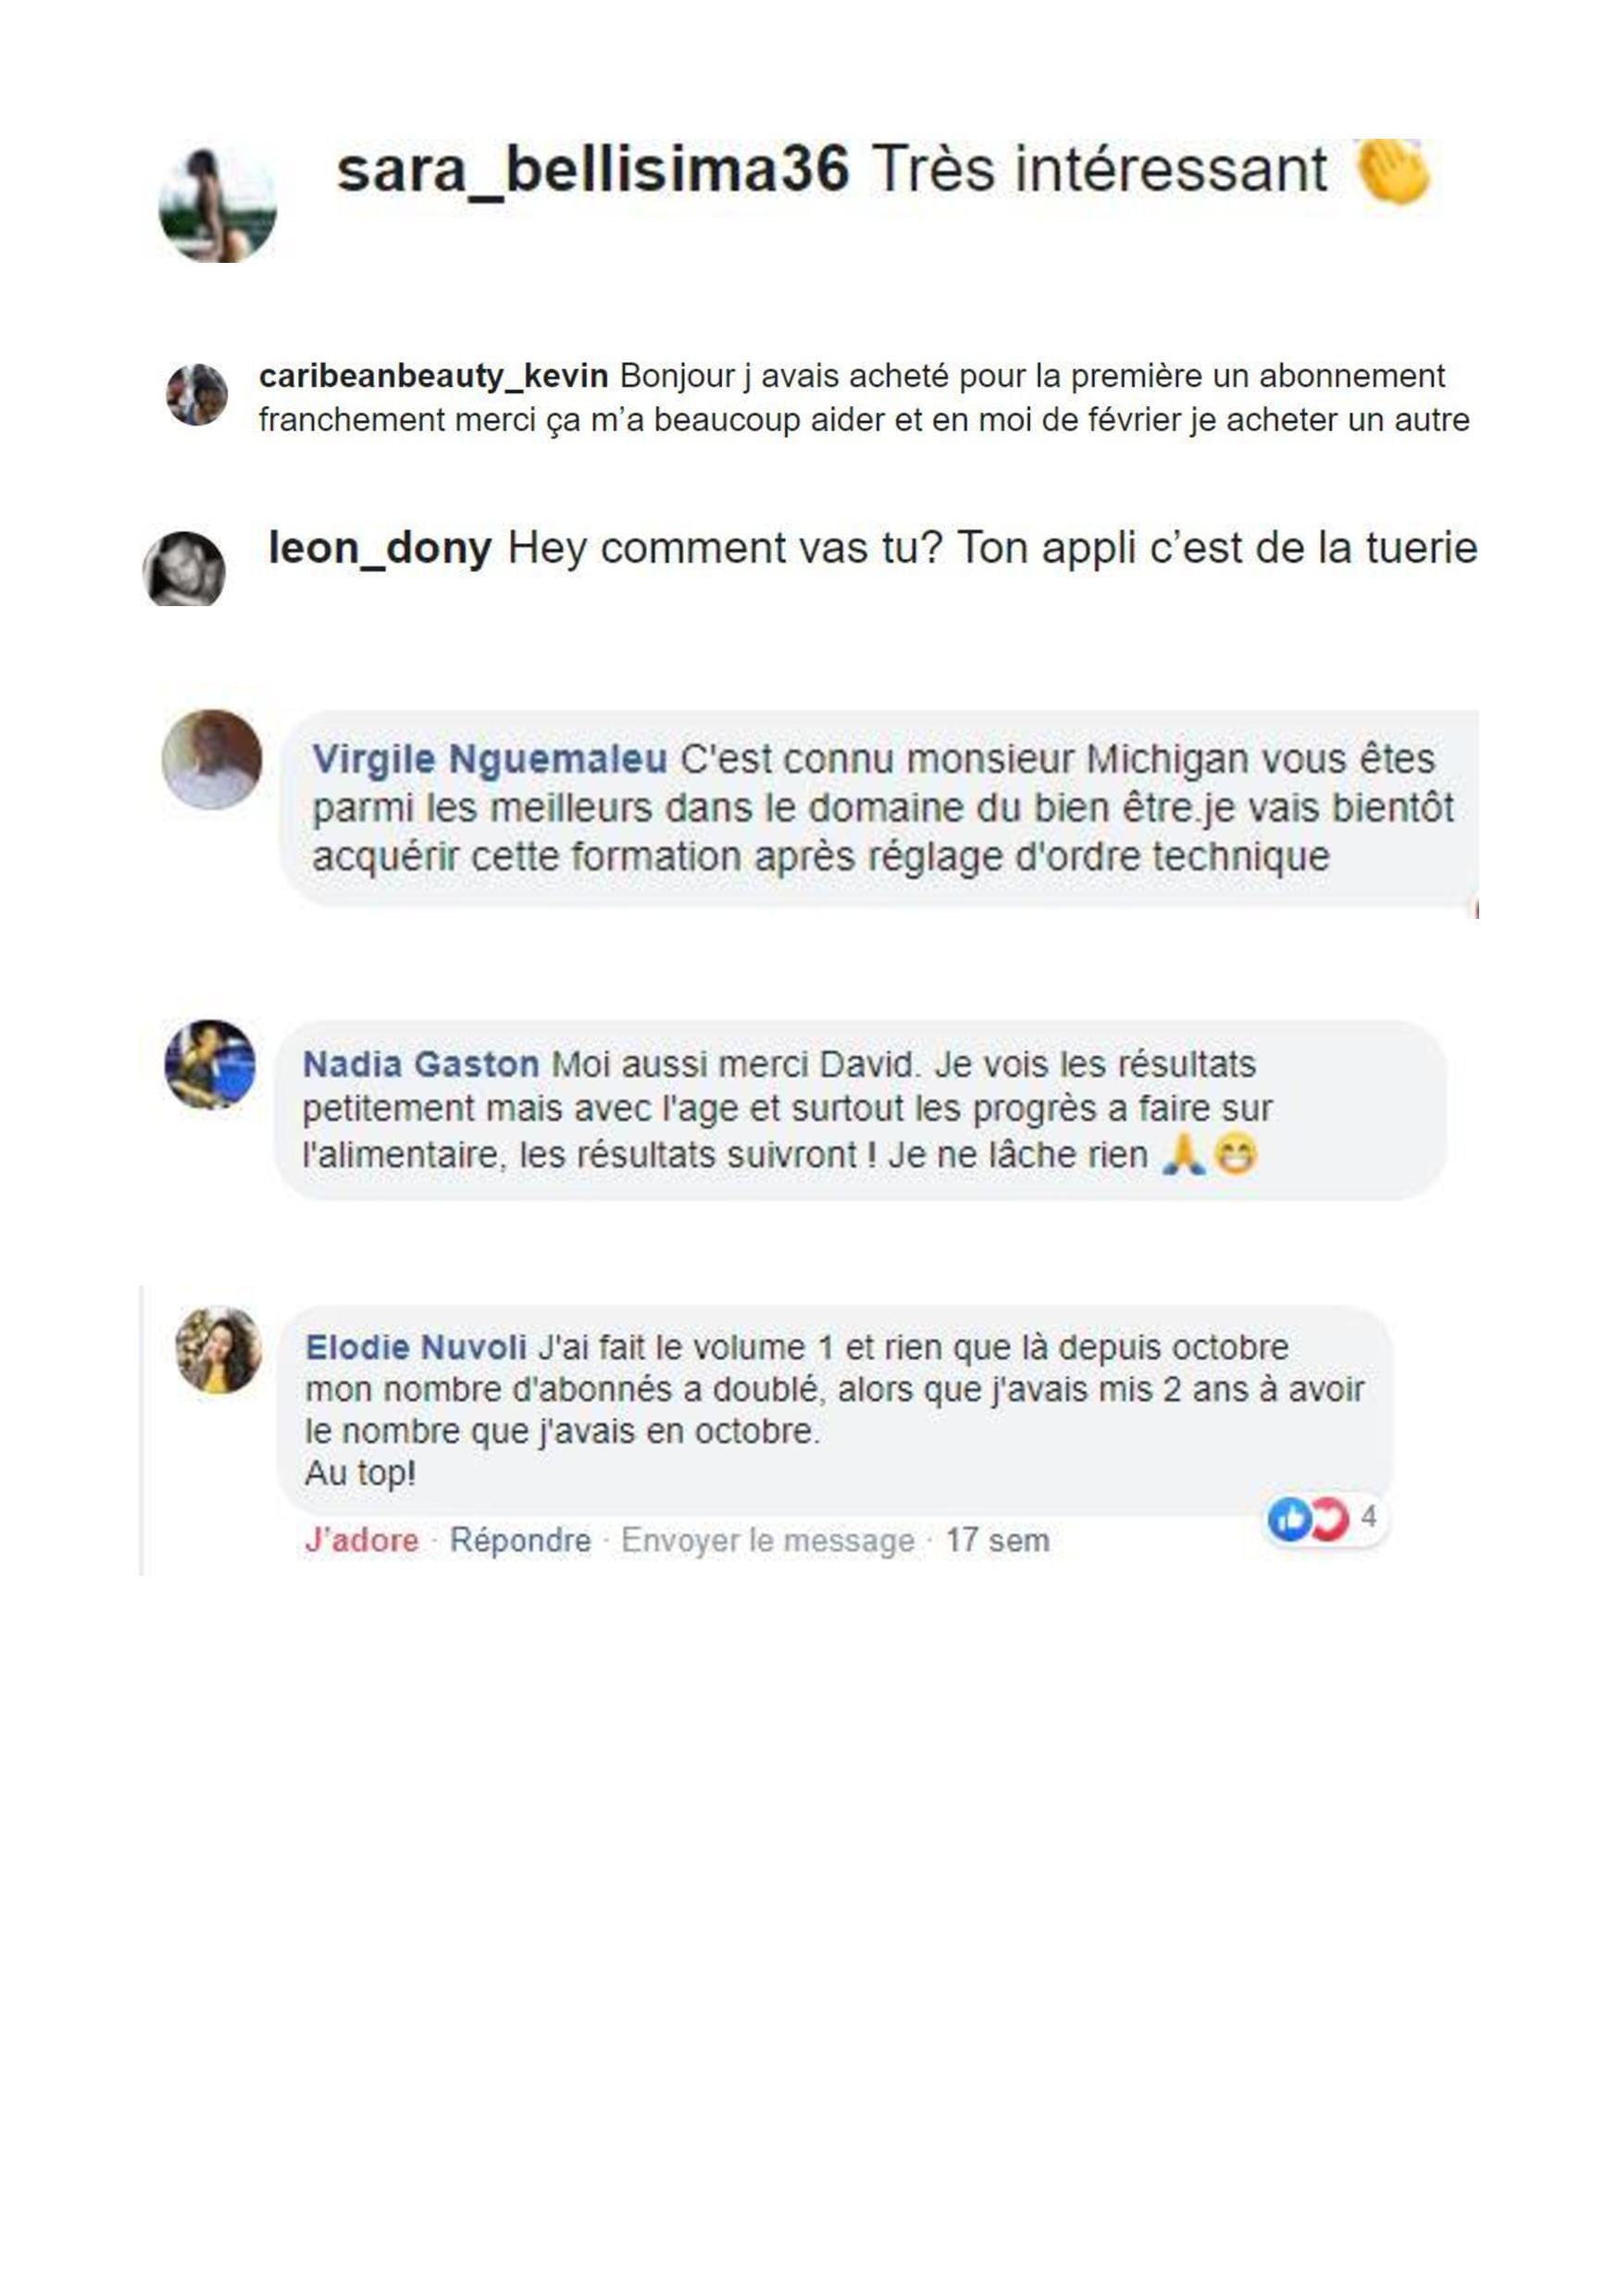This screenshot has height=2296, width=1618.
Task: Click Envoyer le message link
Action: pos(768,1540)
